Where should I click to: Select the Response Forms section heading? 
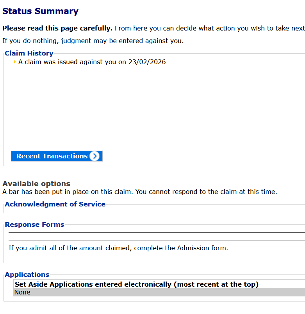point(34,224)
